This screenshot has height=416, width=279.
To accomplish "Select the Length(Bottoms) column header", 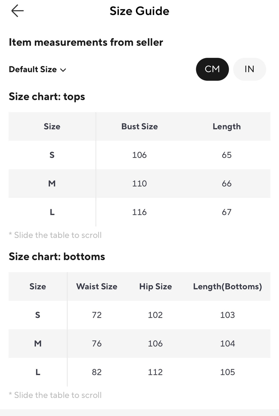I will (x=228, y=286).
